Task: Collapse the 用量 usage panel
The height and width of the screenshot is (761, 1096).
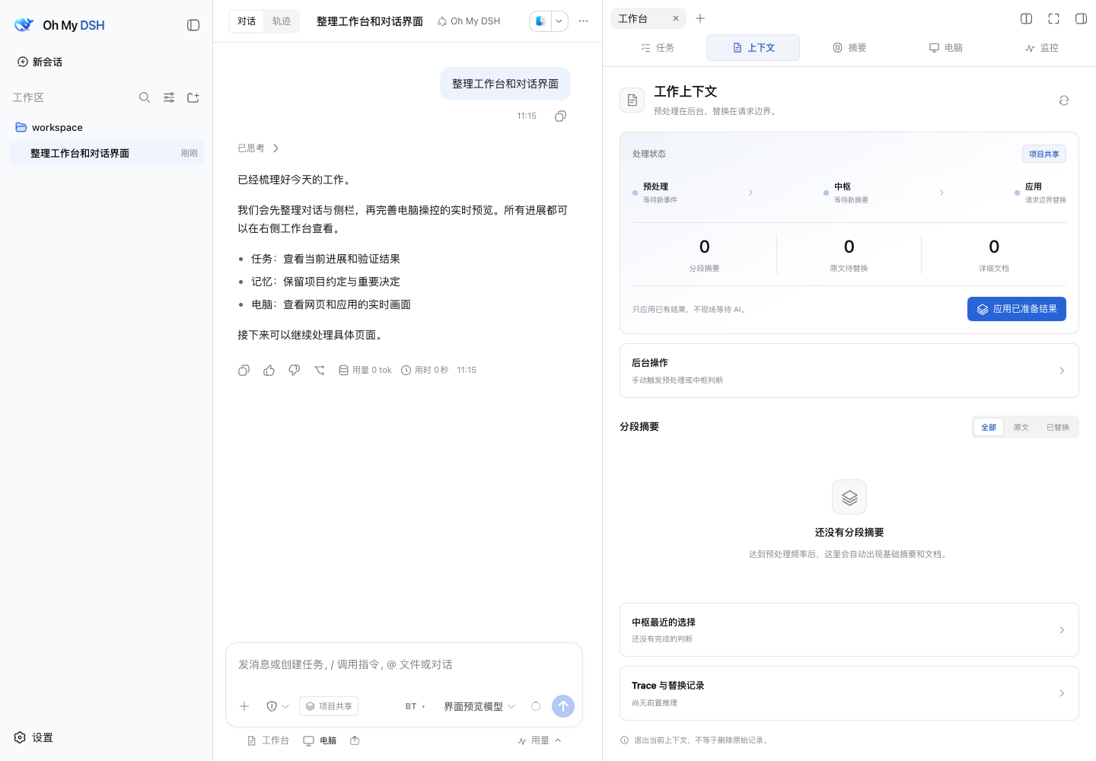Action: click(x=540, y=740)
